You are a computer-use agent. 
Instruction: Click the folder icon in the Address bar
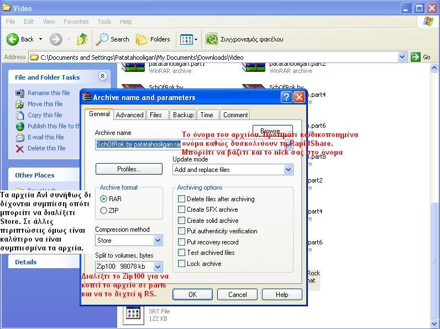34,58
